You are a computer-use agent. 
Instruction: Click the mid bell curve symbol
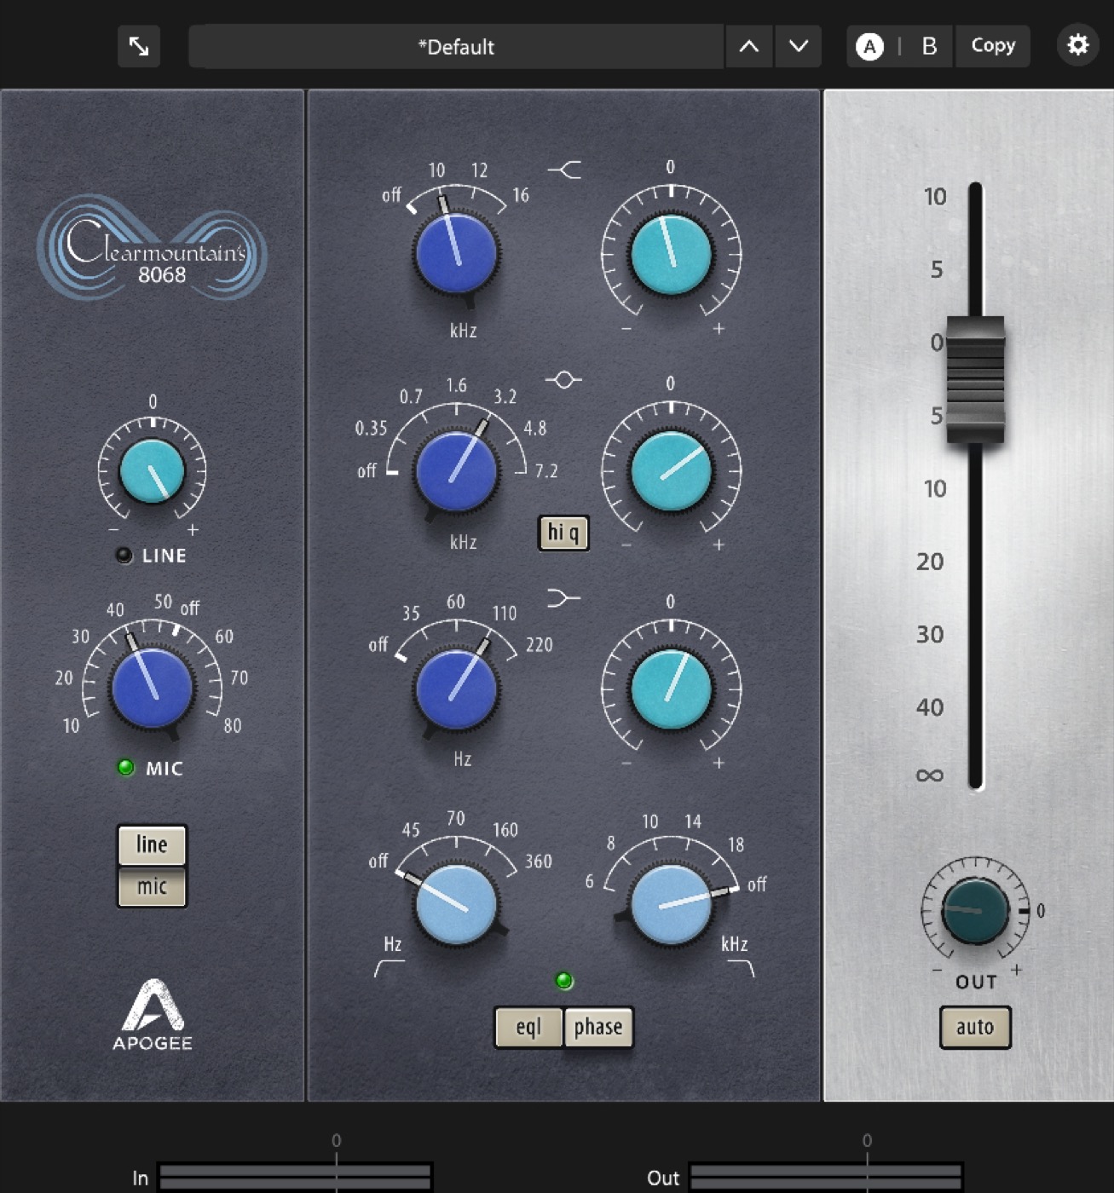pos(563,380)
